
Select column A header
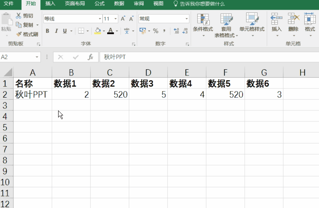tap(32, 72)
